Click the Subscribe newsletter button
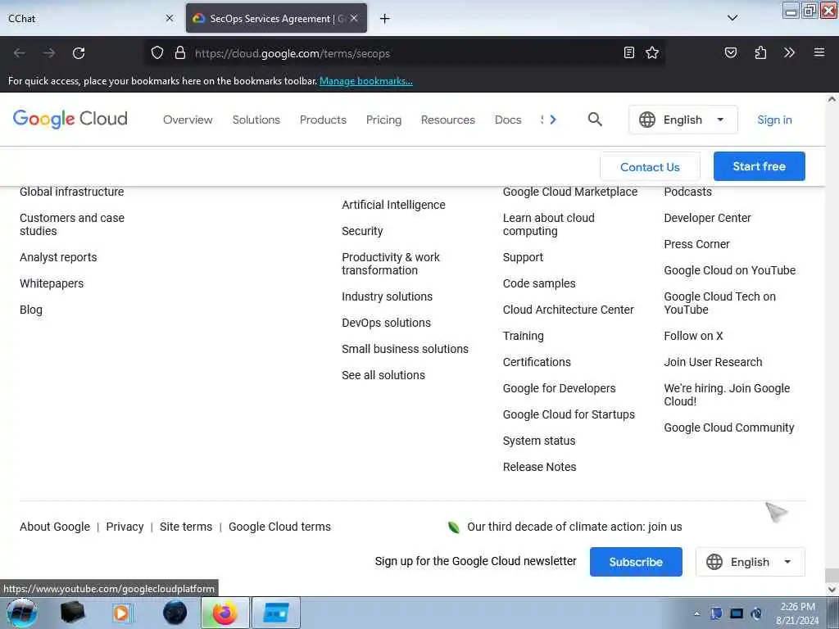839x629 pixels. click(636, 562)
